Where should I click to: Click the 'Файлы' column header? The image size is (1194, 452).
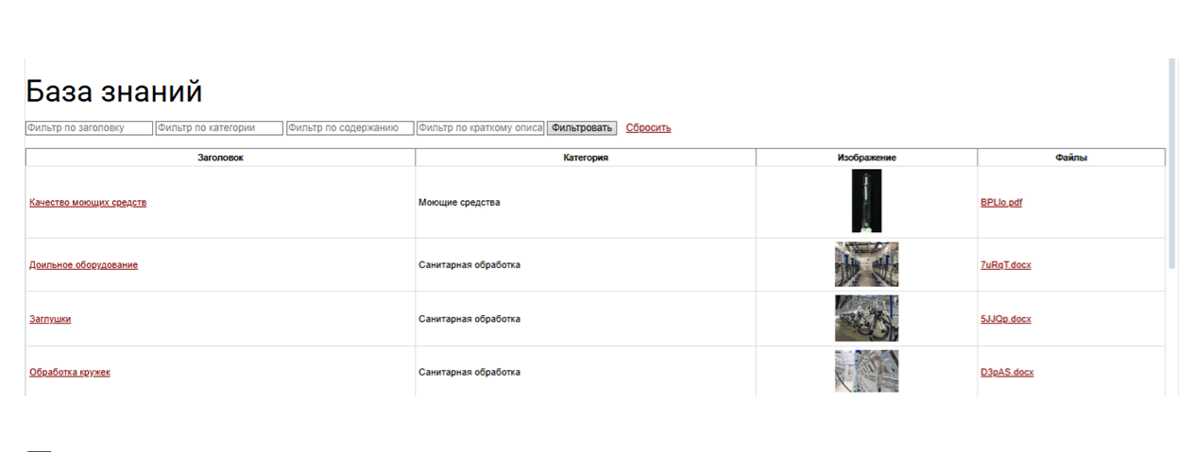(1071, 158)
